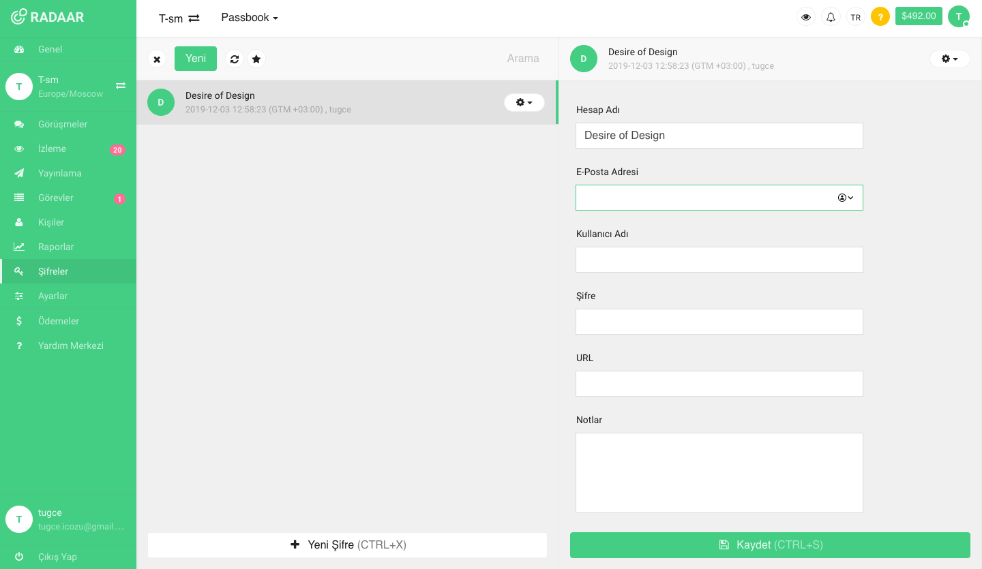Switch workspace using T-sm swap arrows in sidebar

(121, 86)
